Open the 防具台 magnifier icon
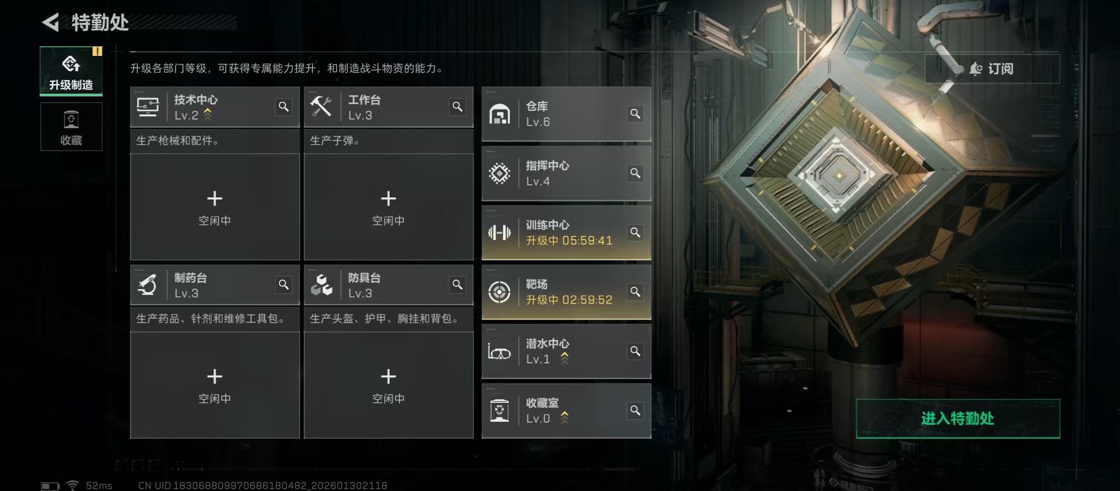Viewport: 1120px width, 491px height. (458, 285)
